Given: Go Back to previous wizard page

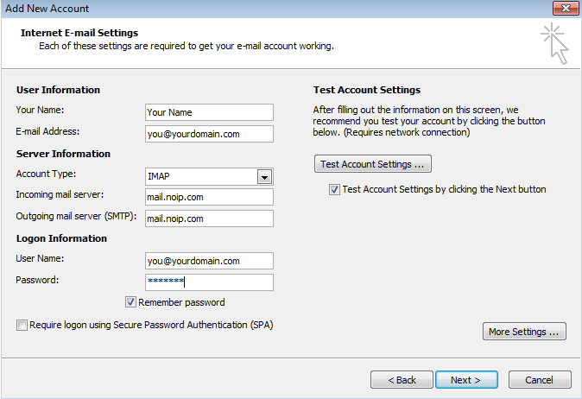Looking at the screenshot, I should [x=402, y=380].
